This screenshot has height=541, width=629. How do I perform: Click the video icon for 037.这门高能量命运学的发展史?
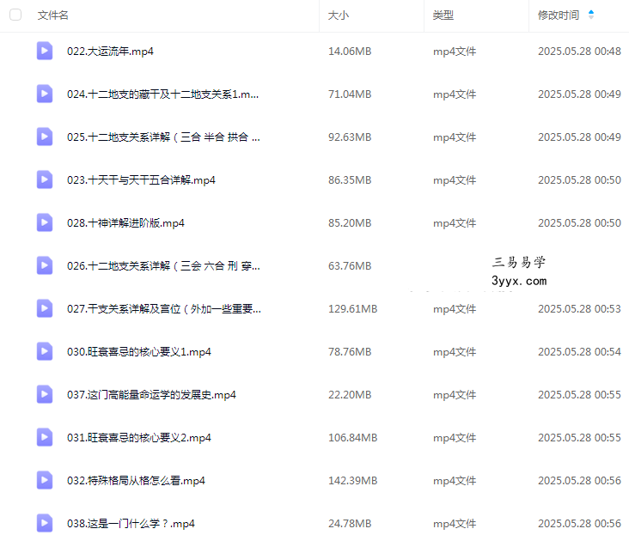tap(45, 394)
